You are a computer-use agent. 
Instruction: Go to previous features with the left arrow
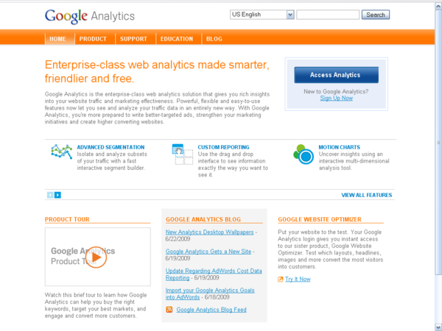[50, 195]
